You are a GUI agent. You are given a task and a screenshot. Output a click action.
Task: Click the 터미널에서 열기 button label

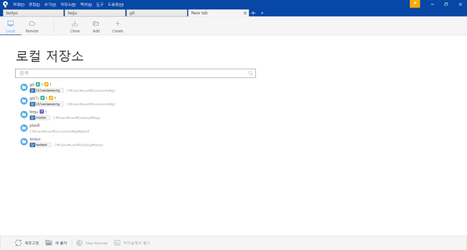[x=136, y=243]
